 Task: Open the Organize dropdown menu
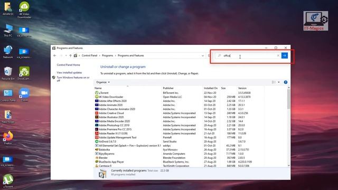pos(103,82)
